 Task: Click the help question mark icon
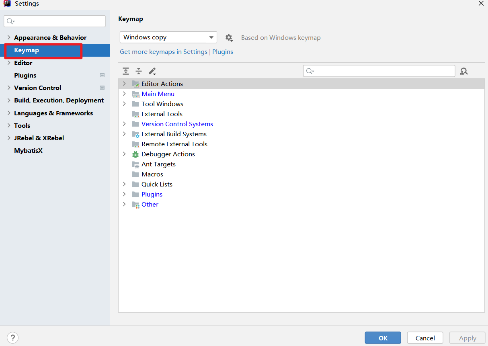(x=13, y=338)
